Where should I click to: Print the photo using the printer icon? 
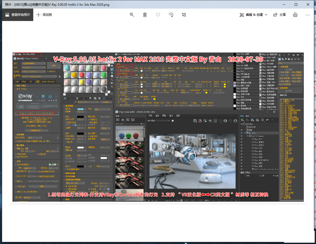295,15
